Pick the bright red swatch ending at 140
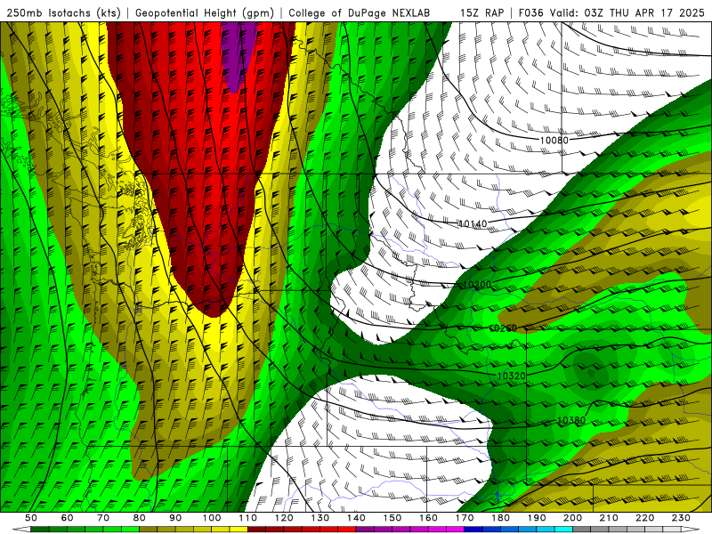The height and width of the screenshot is (534, 712). point(347,530)
